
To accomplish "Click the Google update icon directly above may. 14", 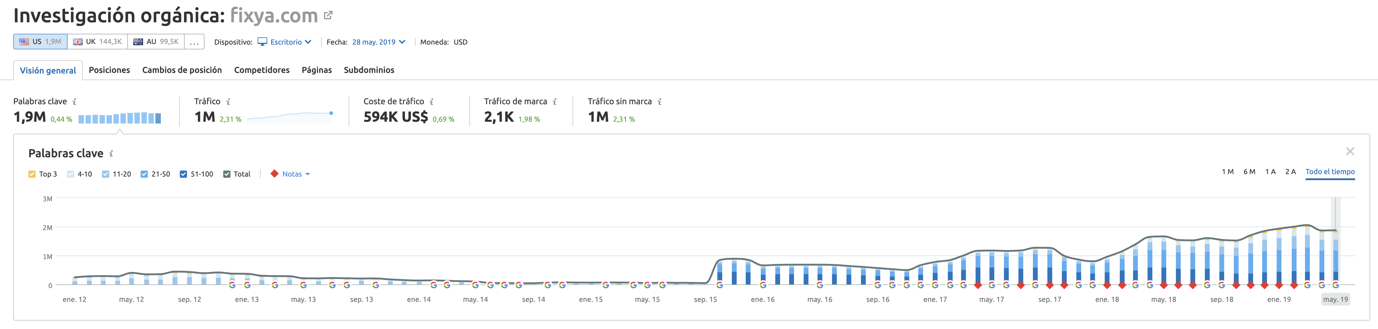I will (475, 285).
